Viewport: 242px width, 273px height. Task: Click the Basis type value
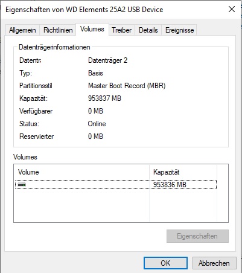click(x=95, y=73)
